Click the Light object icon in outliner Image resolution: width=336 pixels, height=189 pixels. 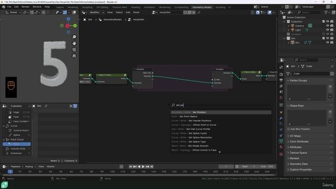[x=292, y=30]
